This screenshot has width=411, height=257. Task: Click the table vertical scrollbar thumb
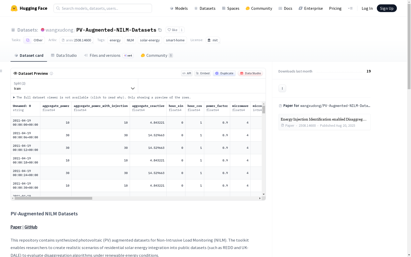tap(264, 109)
